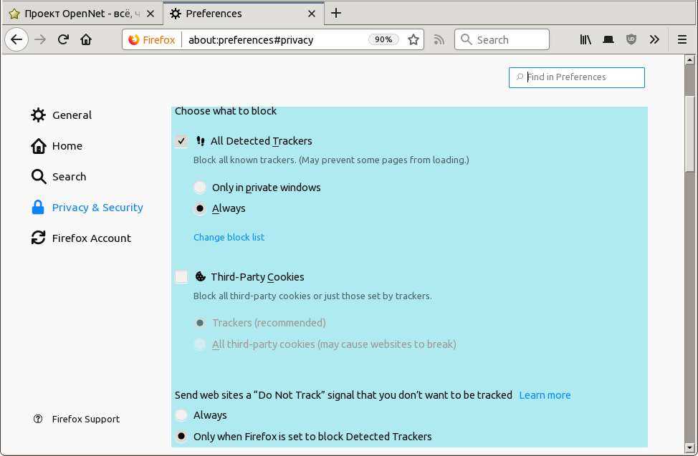Go to the browser home page
Image resolution: width=698 pixels, height=456 pixels.
click(x=86, y=40)
